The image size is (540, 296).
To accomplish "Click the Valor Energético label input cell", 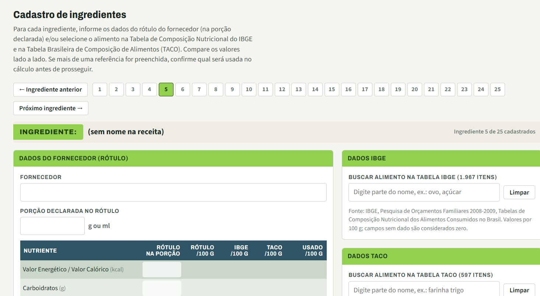I will pos(162,270).
